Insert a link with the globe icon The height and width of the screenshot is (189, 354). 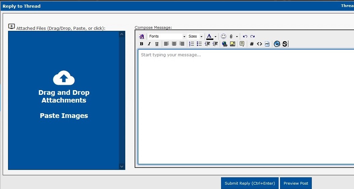225,44
